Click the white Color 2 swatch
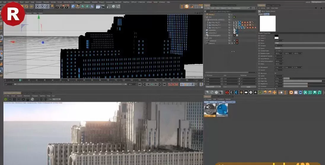Image resolution: width=325 pixels, height=165 pixels. pos(276,38)
